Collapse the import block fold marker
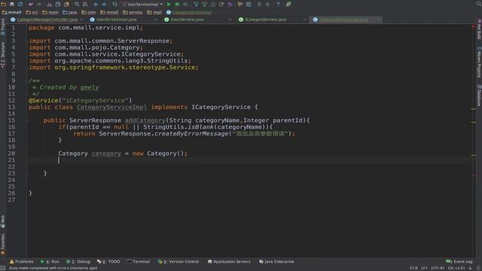The height and width of the screenshot is (271, 482). click(x=26, y=41)
